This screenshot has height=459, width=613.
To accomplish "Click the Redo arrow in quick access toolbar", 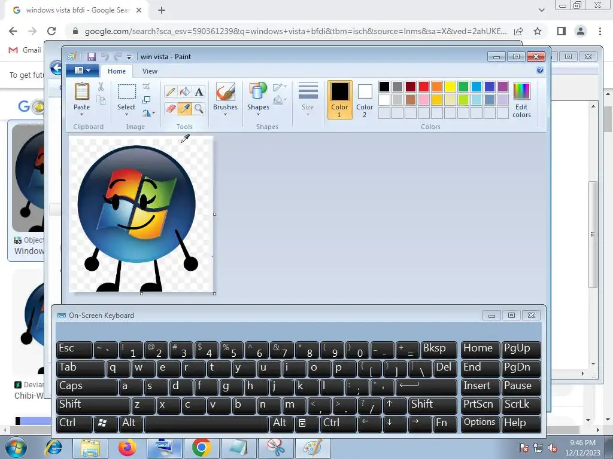I will click(x=117, y=57).
